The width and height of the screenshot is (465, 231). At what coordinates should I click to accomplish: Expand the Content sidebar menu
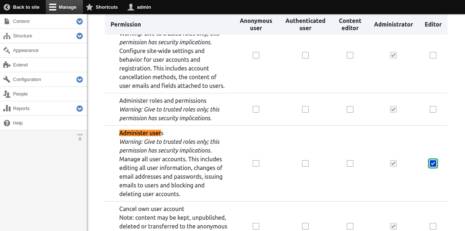click(x=79, y=21)
